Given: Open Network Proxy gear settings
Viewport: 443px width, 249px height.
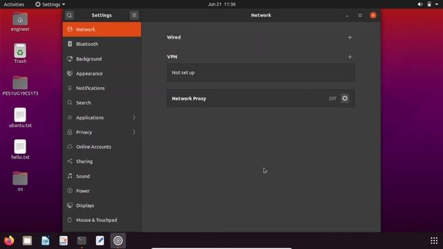Looking at the screenshot, I should point(345,98).
